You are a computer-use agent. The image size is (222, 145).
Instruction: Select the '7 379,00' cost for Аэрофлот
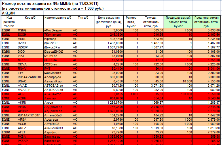(x=206, y=132)
